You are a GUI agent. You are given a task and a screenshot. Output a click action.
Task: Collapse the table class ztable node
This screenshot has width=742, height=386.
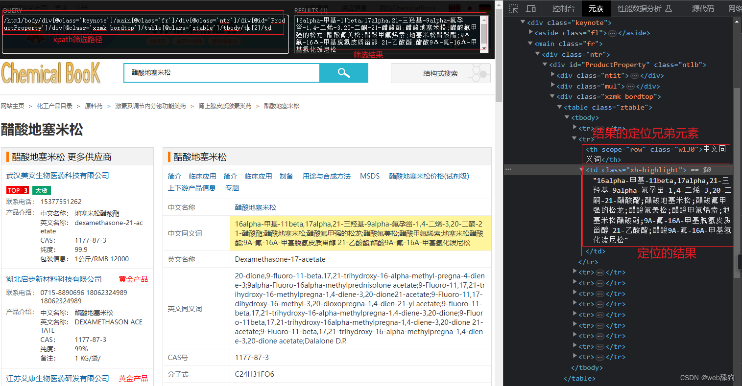560,107
